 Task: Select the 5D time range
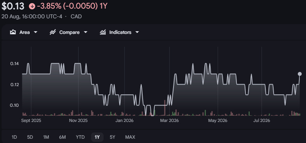(x=30, y=137)
